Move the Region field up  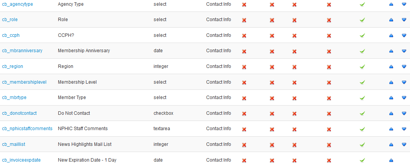[391, 67]
